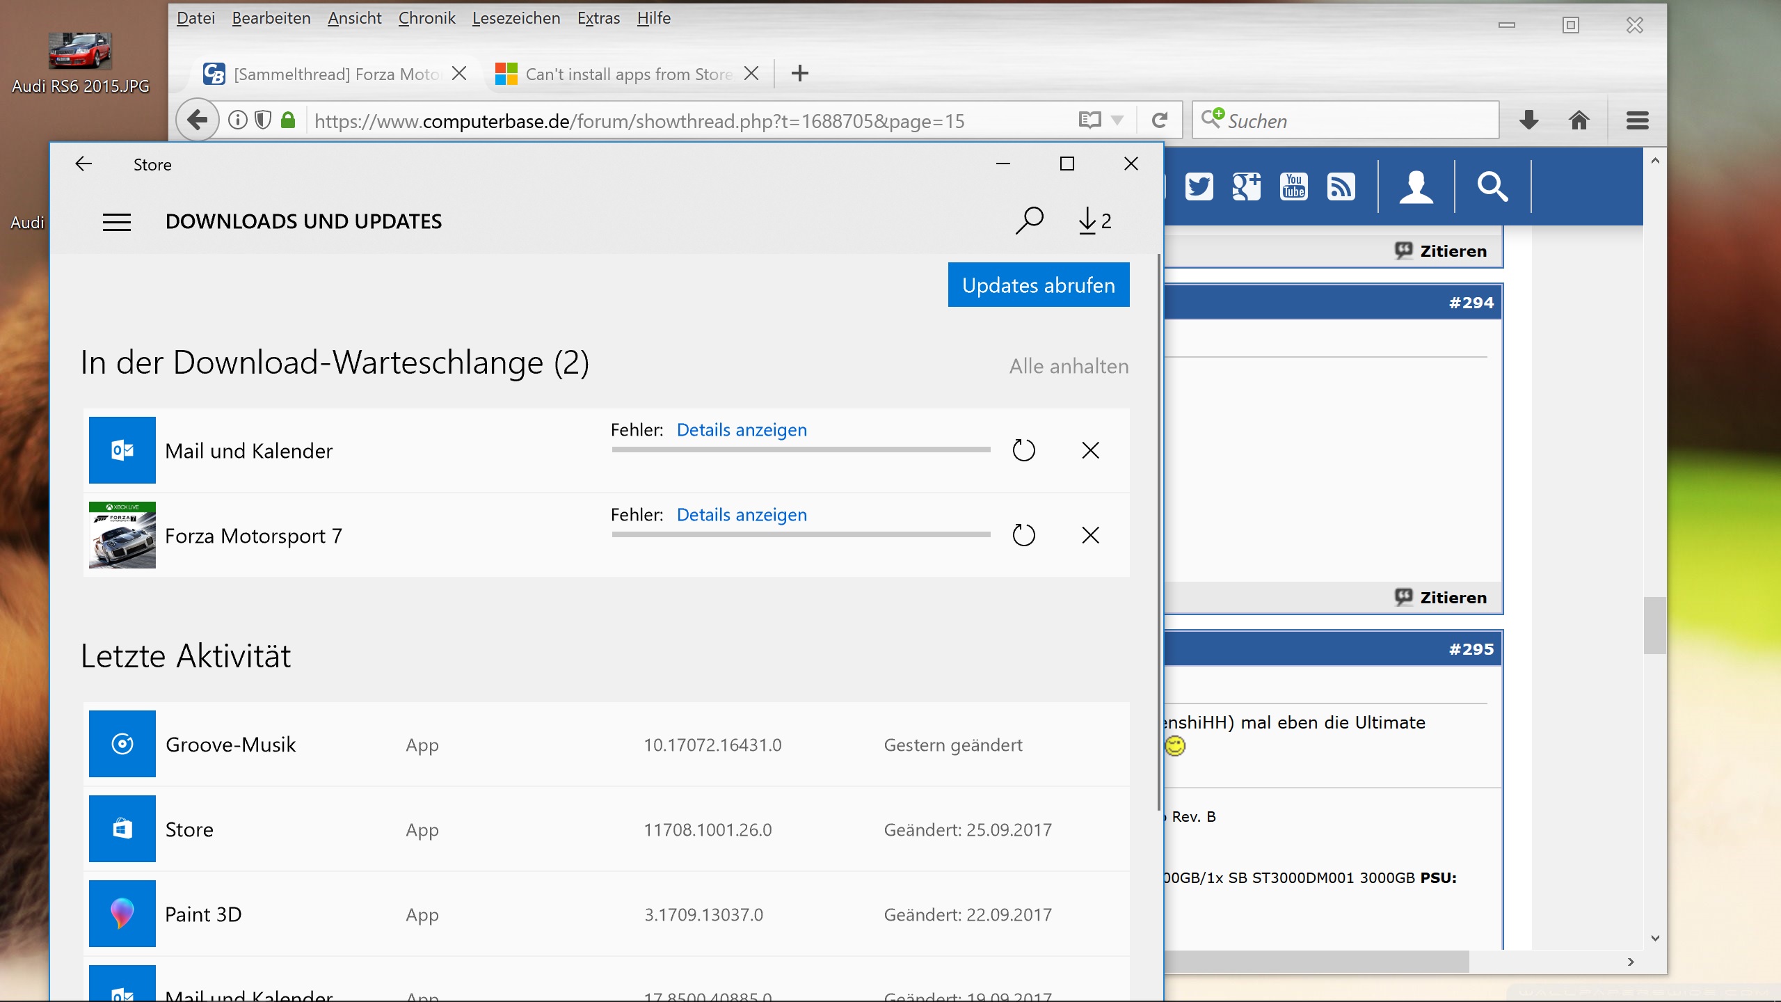Open the RSS feed icon
The image size is (1781, 1002).
(x=1341, y=186)
